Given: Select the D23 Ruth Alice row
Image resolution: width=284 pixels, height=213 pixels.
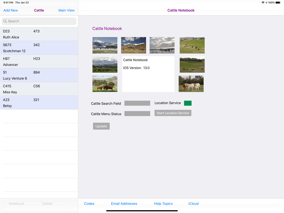Looking at the screenshot, I should click(39, 34).
